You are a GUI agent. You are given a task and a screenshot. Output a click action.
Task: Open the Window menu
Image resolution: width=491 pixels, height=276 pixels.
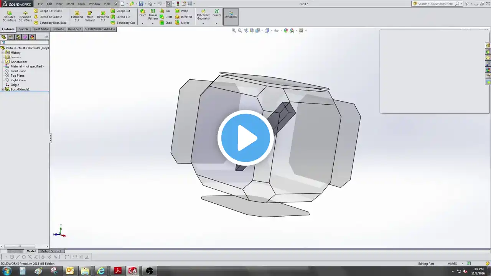pyautogui.click(x=94, y=4)
